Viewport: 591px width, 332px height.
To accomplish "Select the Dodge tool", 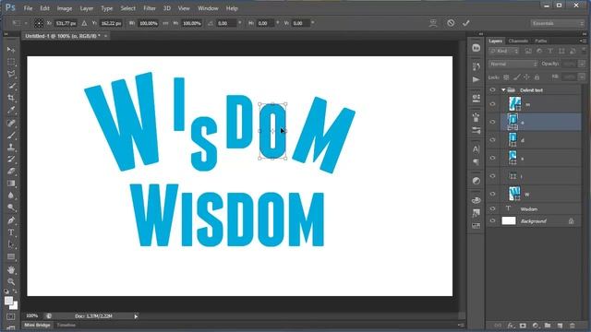I will click(11, 207).
